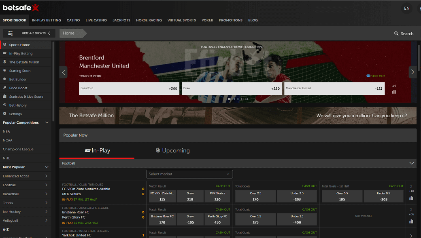Image resolution: width=421 pixels, height=238 pixels.
Task: Open the Sports Home sidebar icon
Action: [x=4, y=44]
